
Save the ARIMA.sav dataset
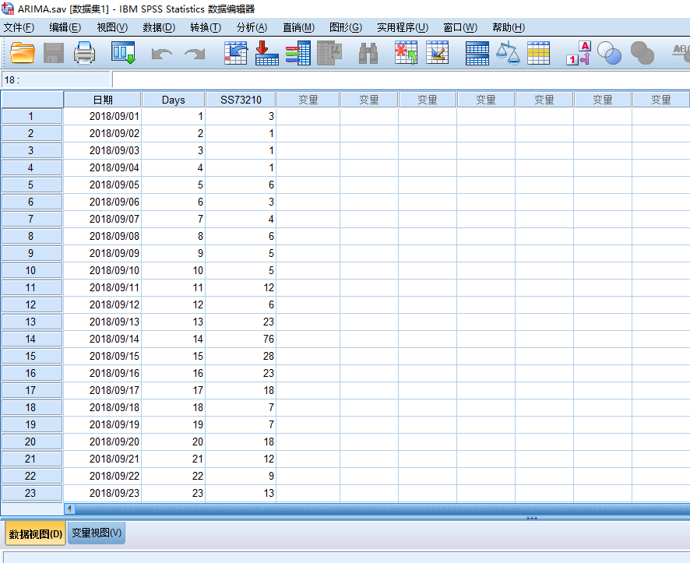[x=52, y=53]
